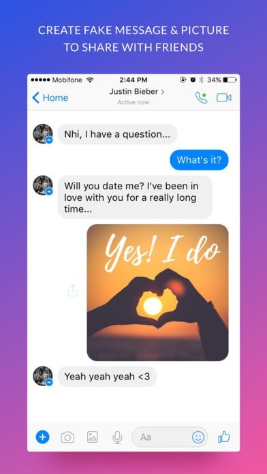Tap the battery indicator in status bar
Screen dimensions: 267x474
[x=230, y=80]
